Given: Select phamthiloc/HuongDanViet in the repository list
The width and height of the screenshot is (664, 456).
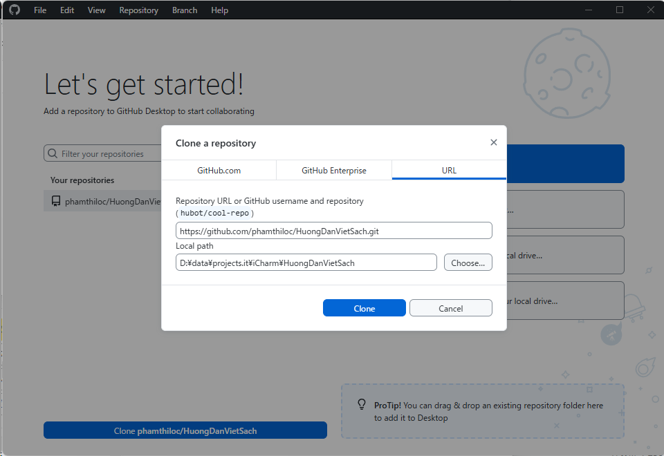Looking at the screenshot, I should tap(102, 201).
